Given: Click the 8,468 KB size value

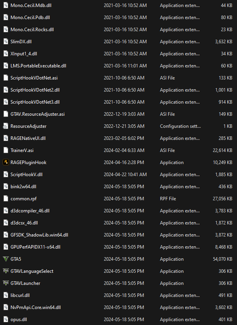Looking at the screenshot, I should (223, 247).
